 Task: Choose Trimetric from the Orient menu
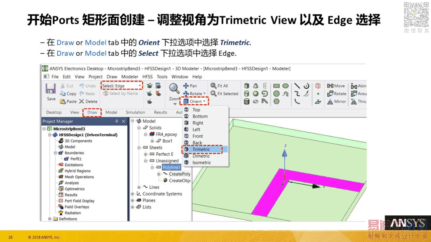[205, 149]
